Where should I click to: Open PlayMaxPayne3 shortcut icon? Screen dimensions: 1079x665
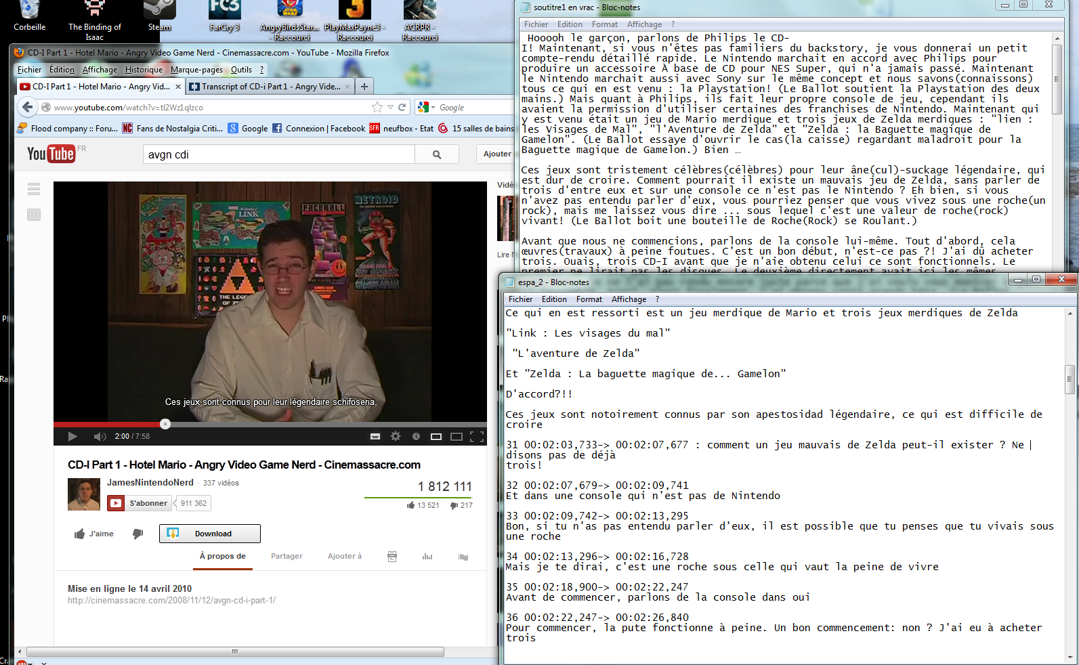coord(355,20)
